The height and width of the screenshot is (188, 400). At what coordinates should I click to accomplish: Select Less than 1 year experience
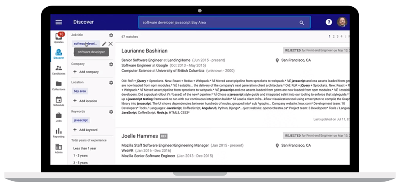coord(85,148)
